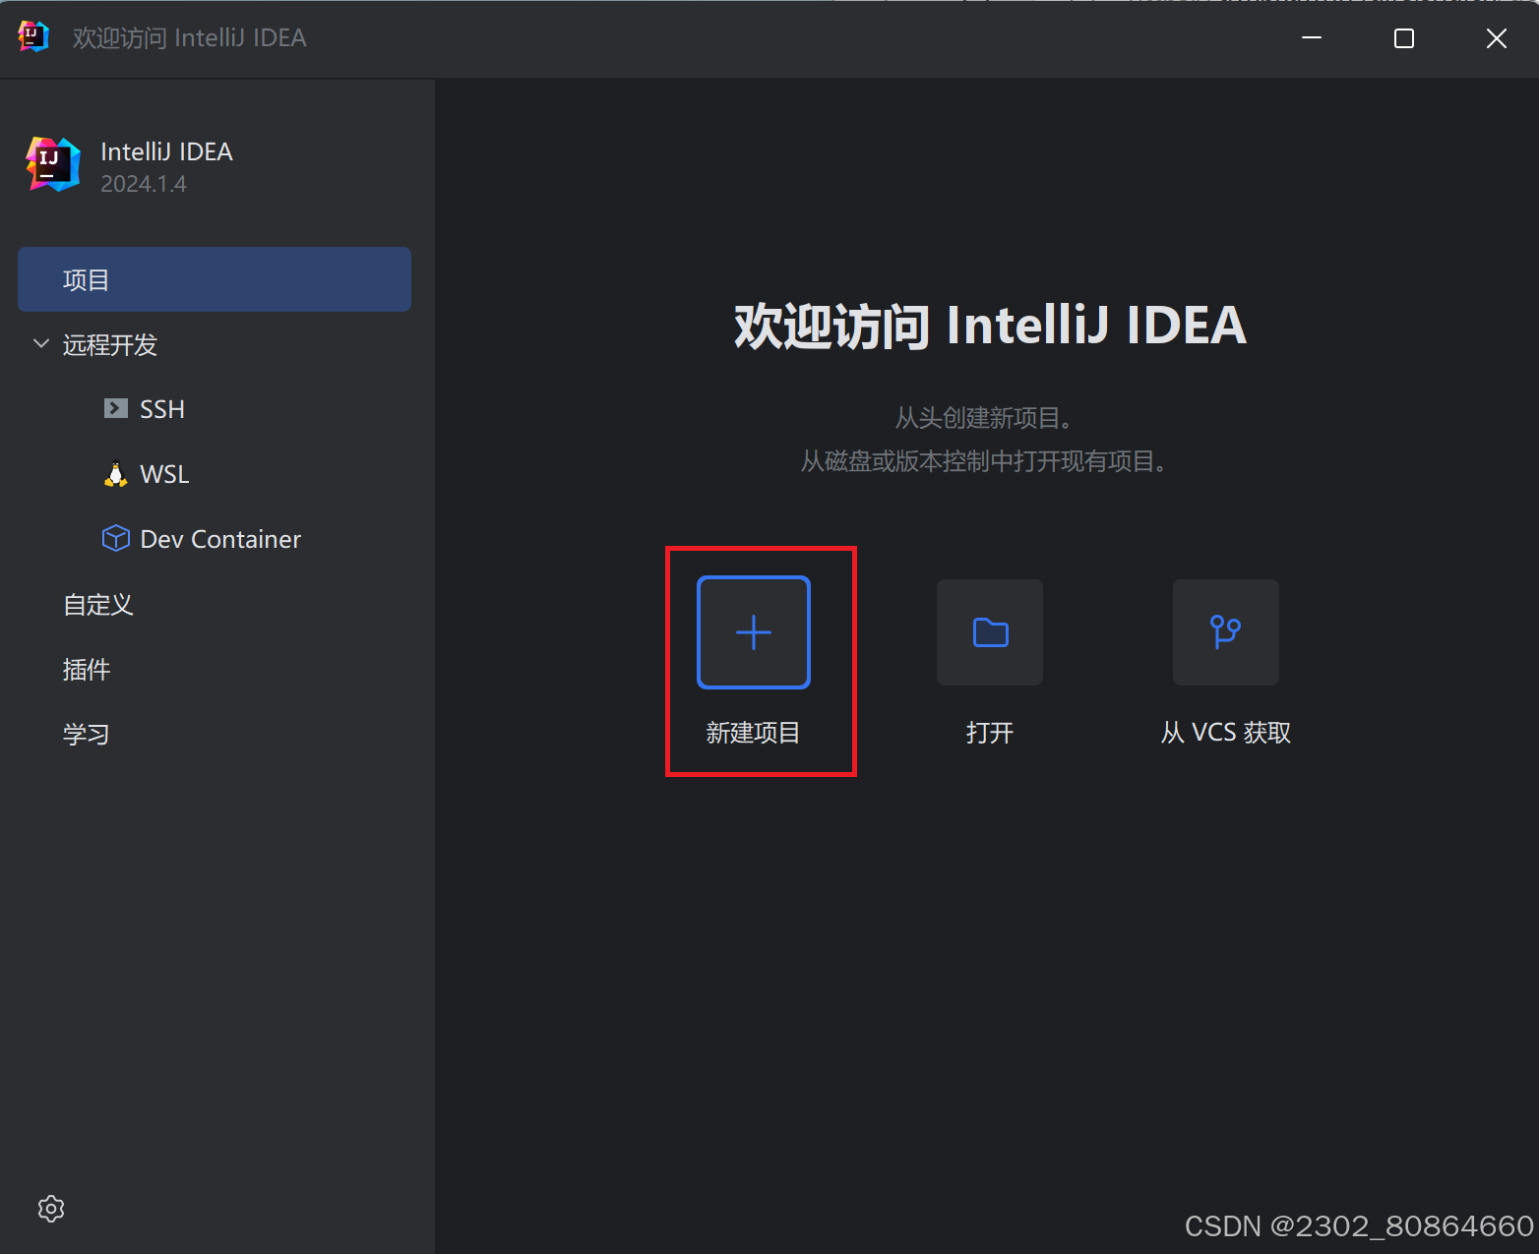Click the Get from VCS branch icon
The width and height of the screenshot is (1539, 1254).
pyautogui.click(x=1226, y=632)
